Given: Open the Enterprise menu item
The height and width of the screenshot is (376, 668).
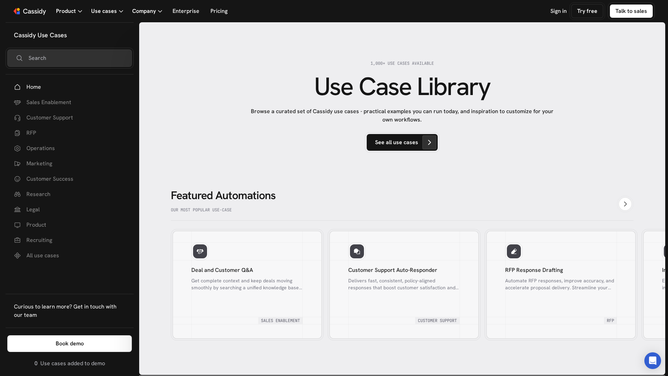Looking at the screenshot, I should click(186, 11).
